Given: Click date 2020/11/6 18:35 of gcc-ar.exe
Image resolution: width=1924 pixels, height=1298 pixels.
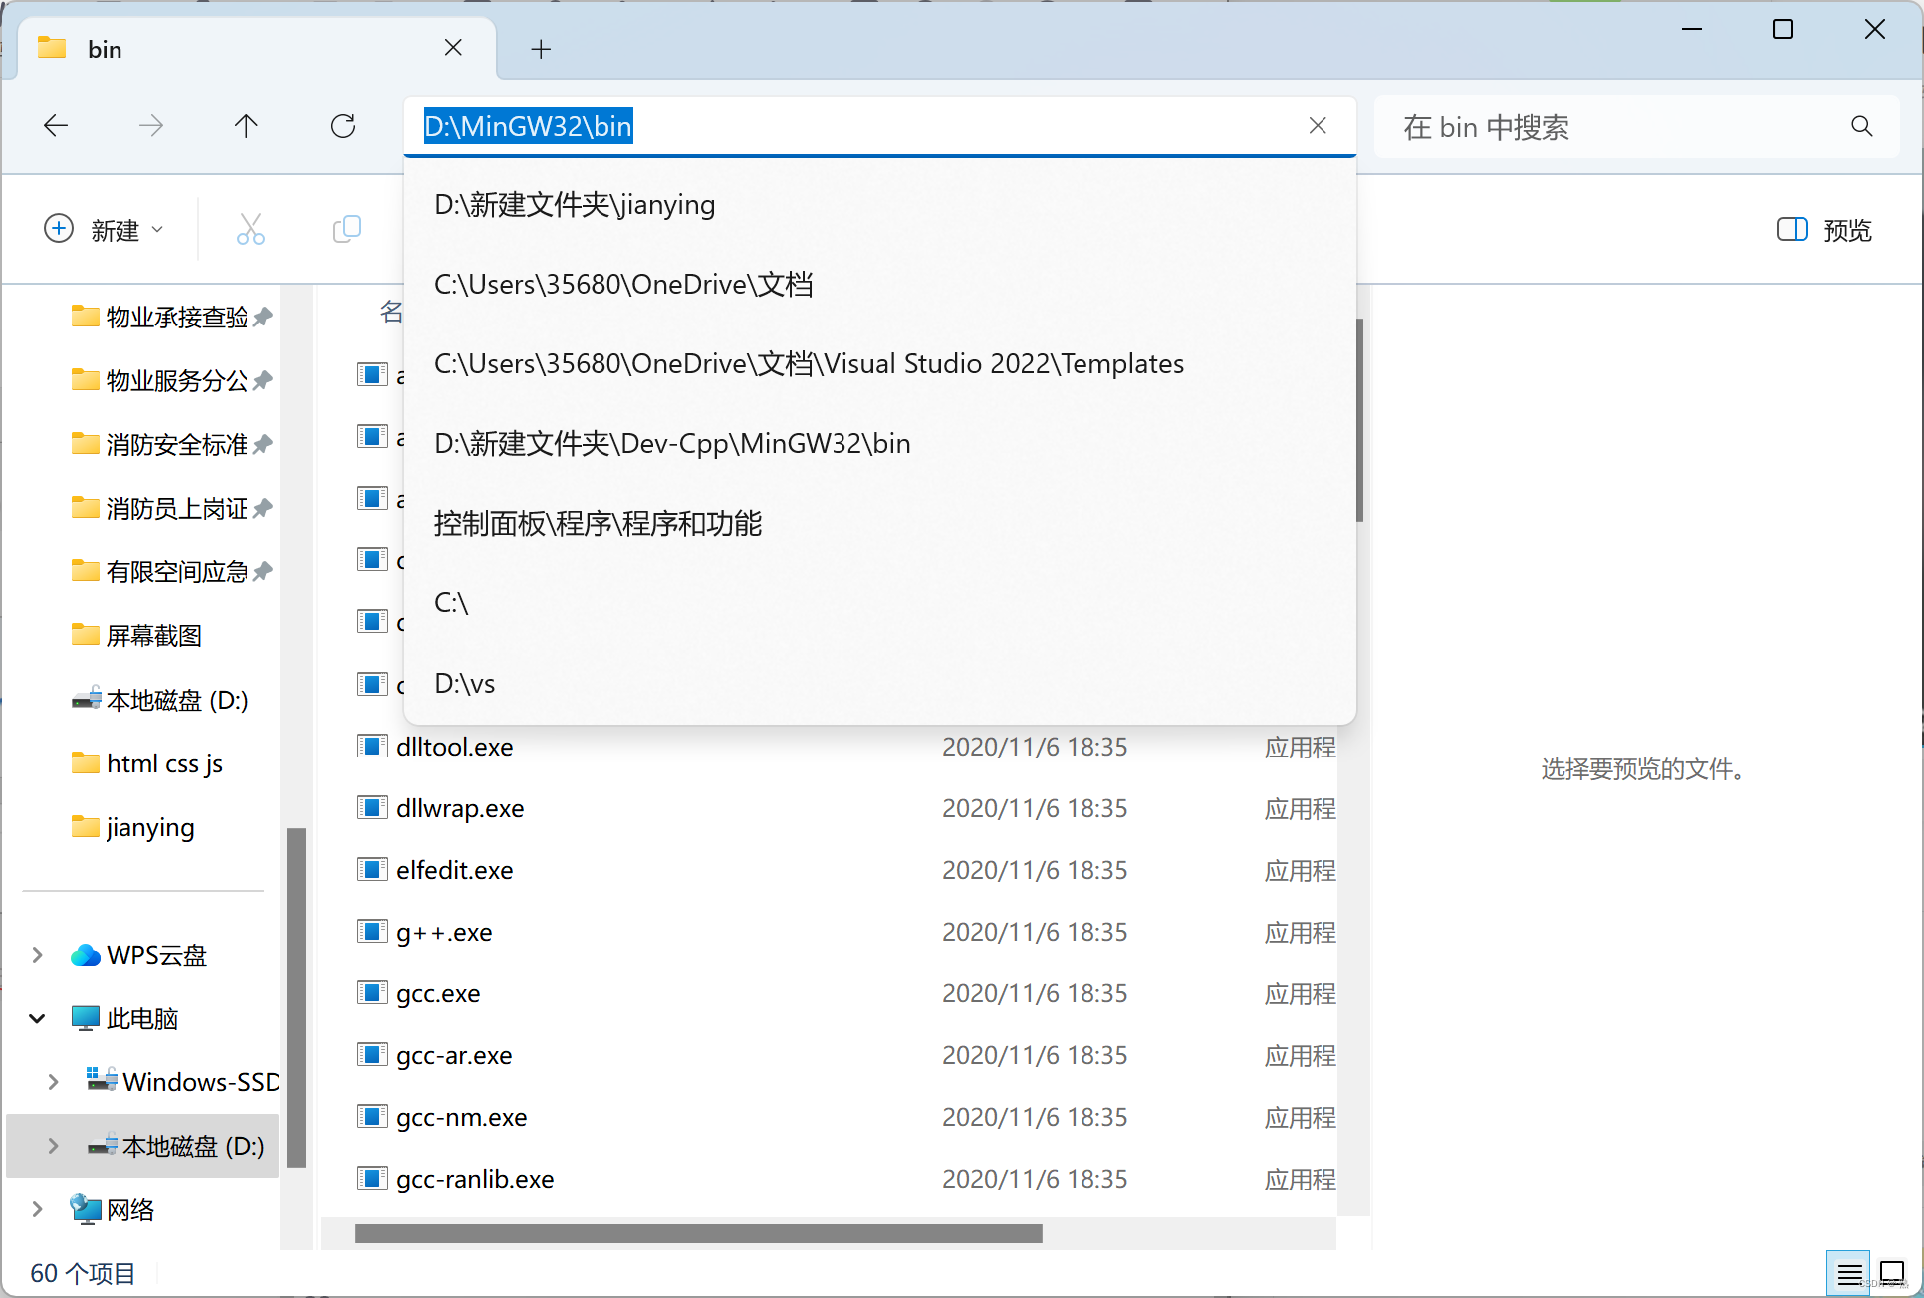Looking at the screenshot, I should [x=1035, y=1055].
